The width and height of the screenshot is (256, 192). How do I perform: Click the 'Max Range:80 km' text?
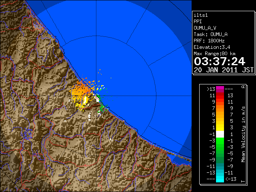click(x=214, y=54)
